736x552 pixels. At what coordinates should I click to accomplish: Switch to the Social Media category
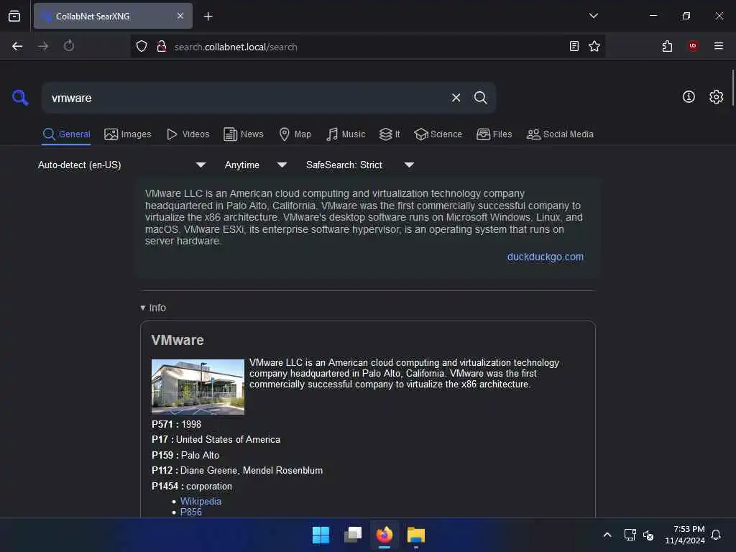[560, 134]
